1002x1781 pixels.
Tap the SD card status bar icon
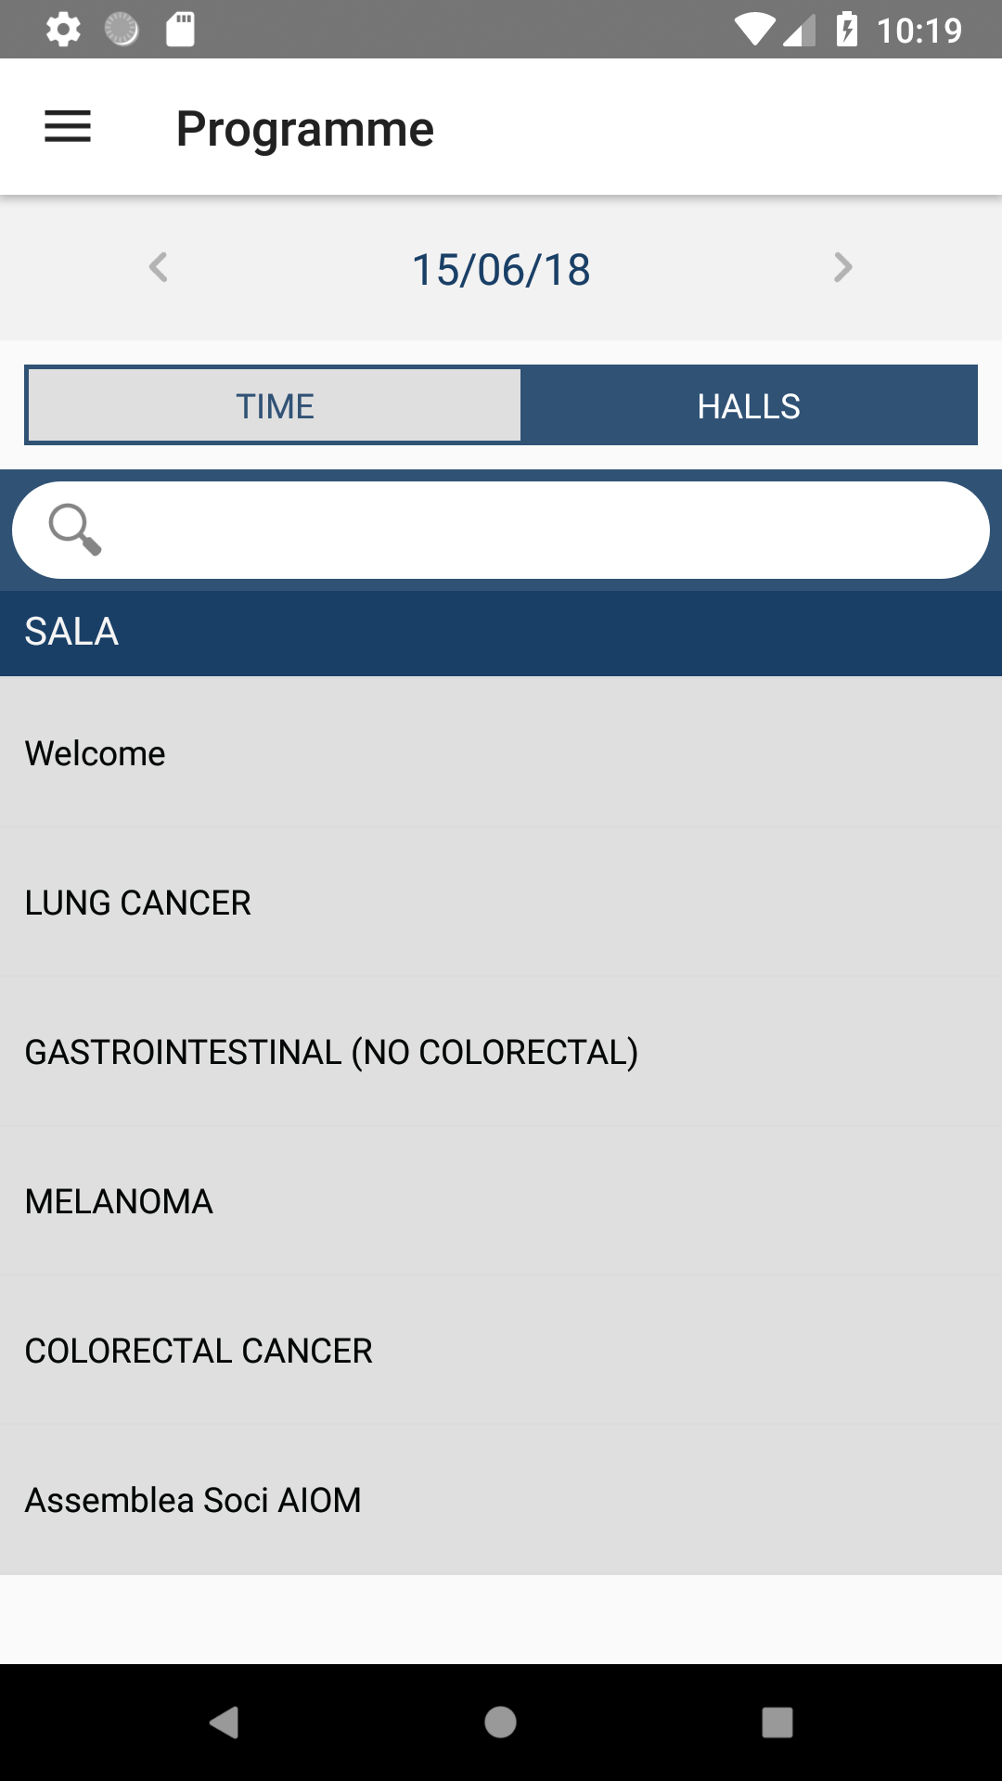click(180, 30)
